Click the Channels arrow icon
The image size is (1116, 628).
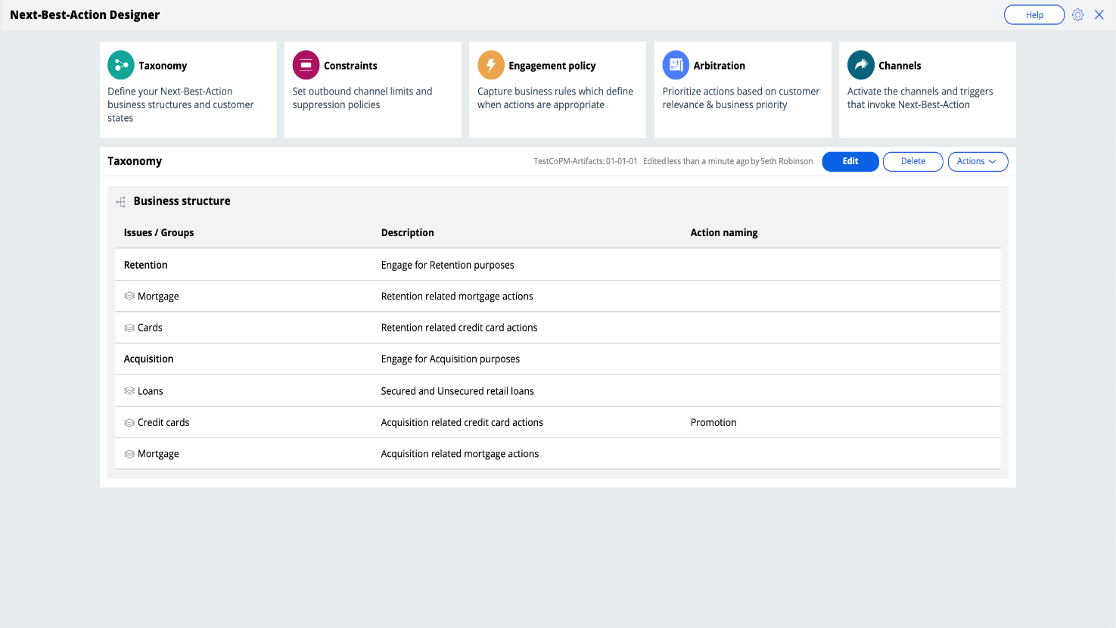click(861, 65)
